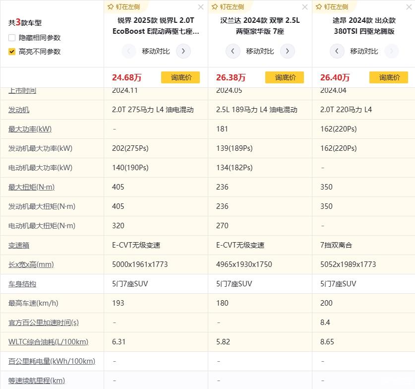
Task: Click 询底价 for the 26.40万 途昂
Action: pos(389,77)
